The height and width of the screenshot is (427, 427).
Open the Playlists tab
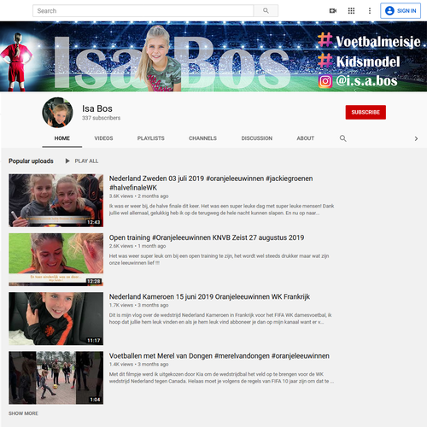tap(151, 138)
